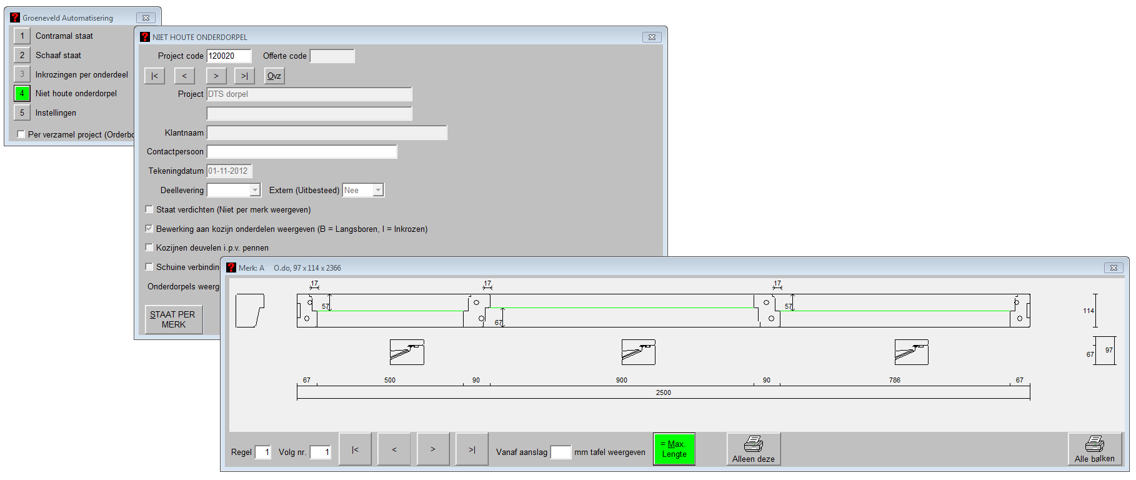This screenshot has width=1136, height=480.
Task: Open the Deellevering dropdown
Action: click(x=255, y=190)
